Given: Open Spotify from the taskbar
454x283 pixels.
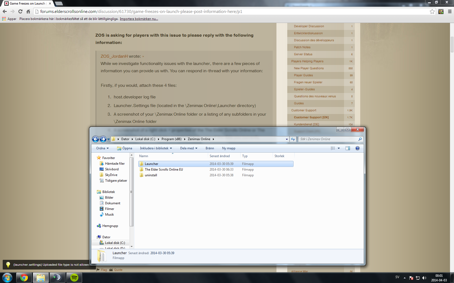Looking at the screenshot, I should [x=74, y=278].
